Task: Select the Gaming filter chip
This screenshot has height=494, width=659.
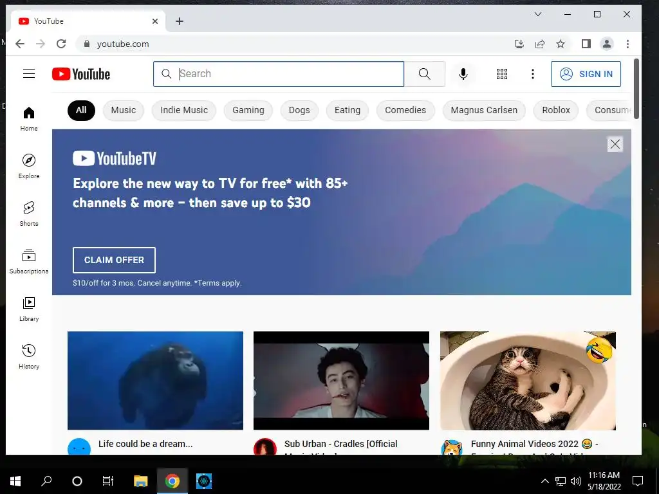Action: point(248,111)
